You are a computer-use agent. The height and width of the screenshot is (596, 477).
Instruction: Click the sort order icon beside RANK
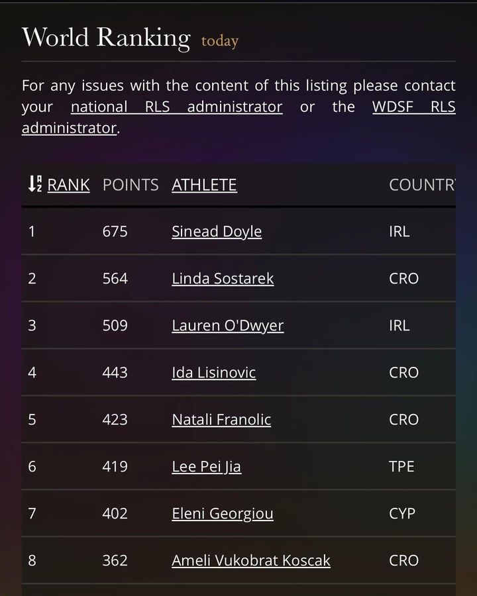pyautogui.click(x=34, y=184)
